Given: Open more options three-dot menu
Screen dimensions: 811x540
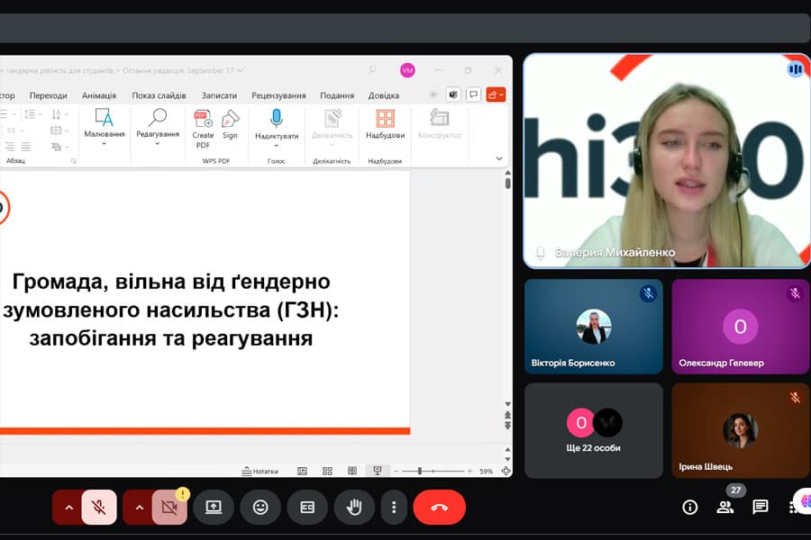Looking at the screenshot, I should click(x=394, y=507).
